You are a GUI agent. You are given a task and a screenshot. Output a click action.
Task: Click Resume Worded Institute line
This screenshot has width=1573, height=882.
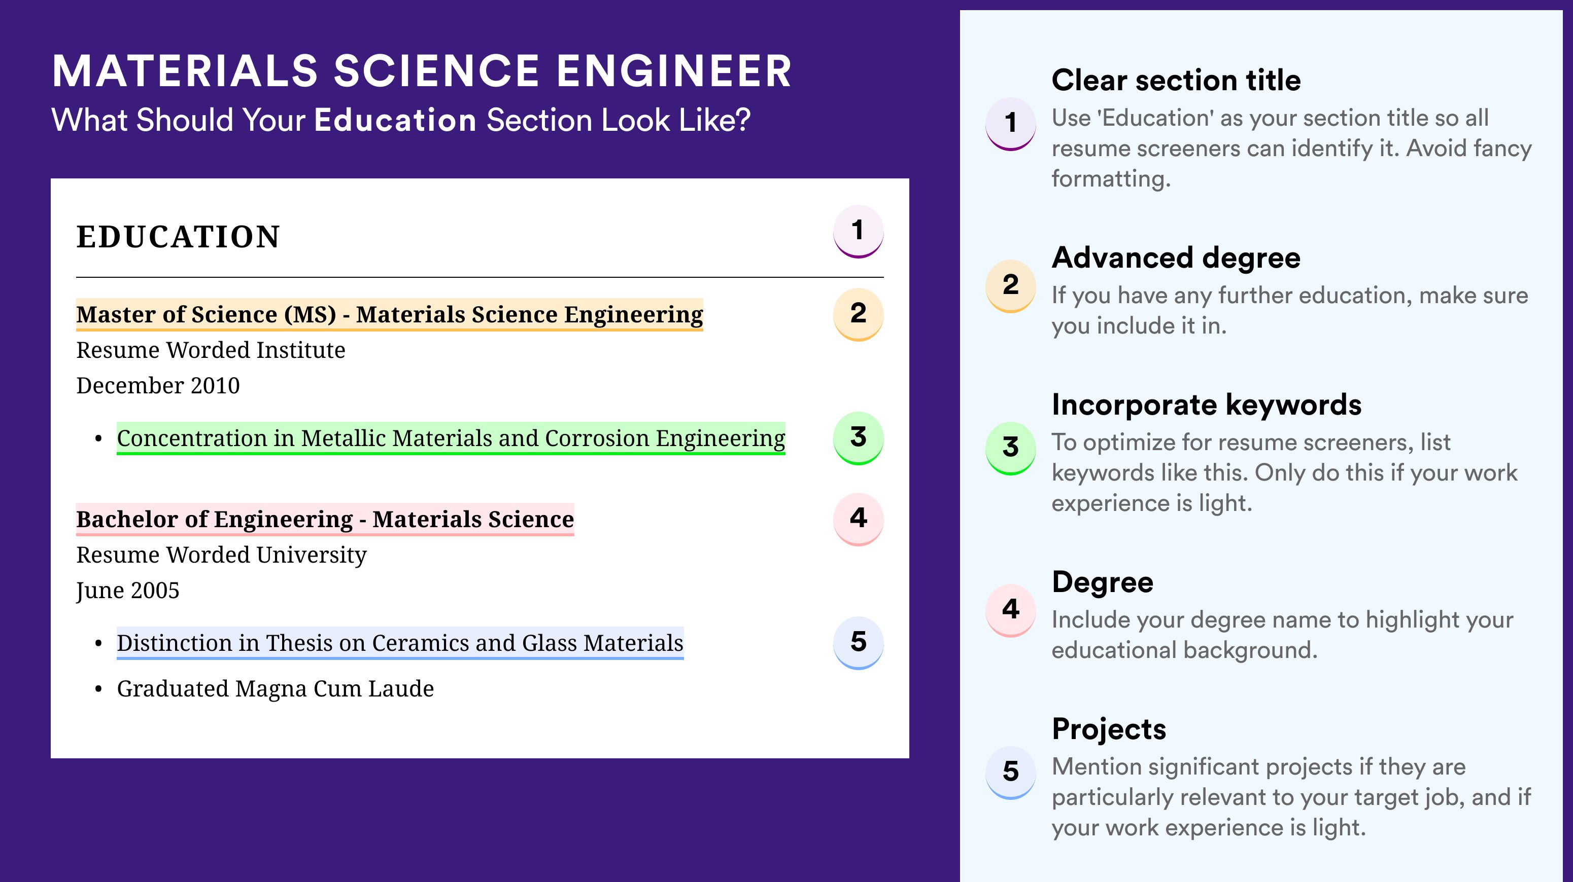pos(211,350)
